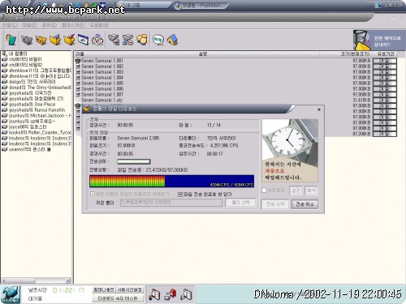
Task: Close the download dialog with X button
Action: coord(319,109)
